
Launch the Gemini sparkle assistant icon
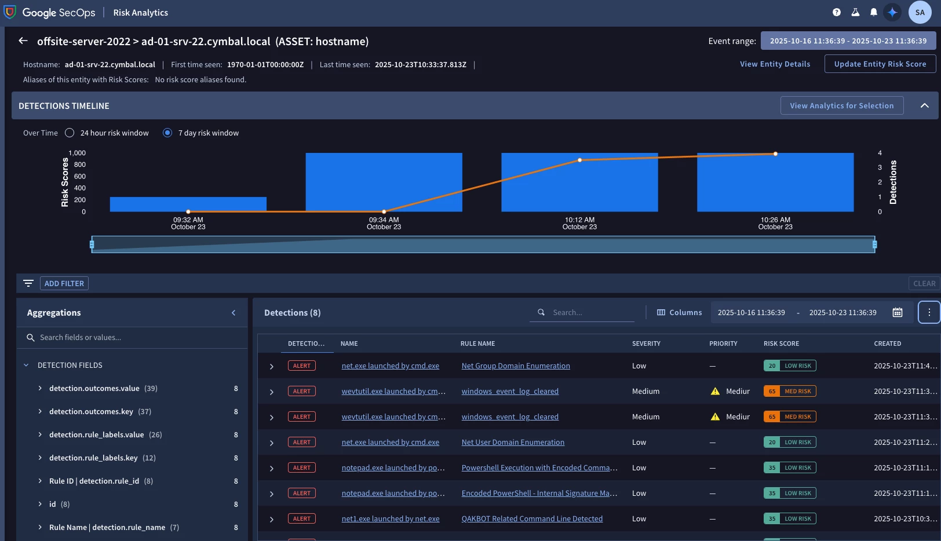(x=892, y=12)
